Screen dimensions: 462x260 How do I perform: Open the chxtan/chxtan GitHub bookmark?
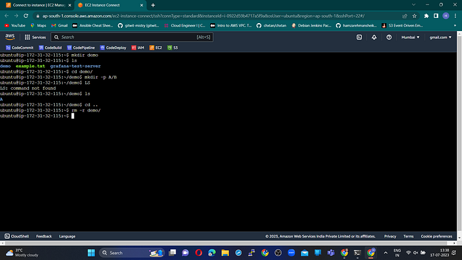click(x=271, y=26)
